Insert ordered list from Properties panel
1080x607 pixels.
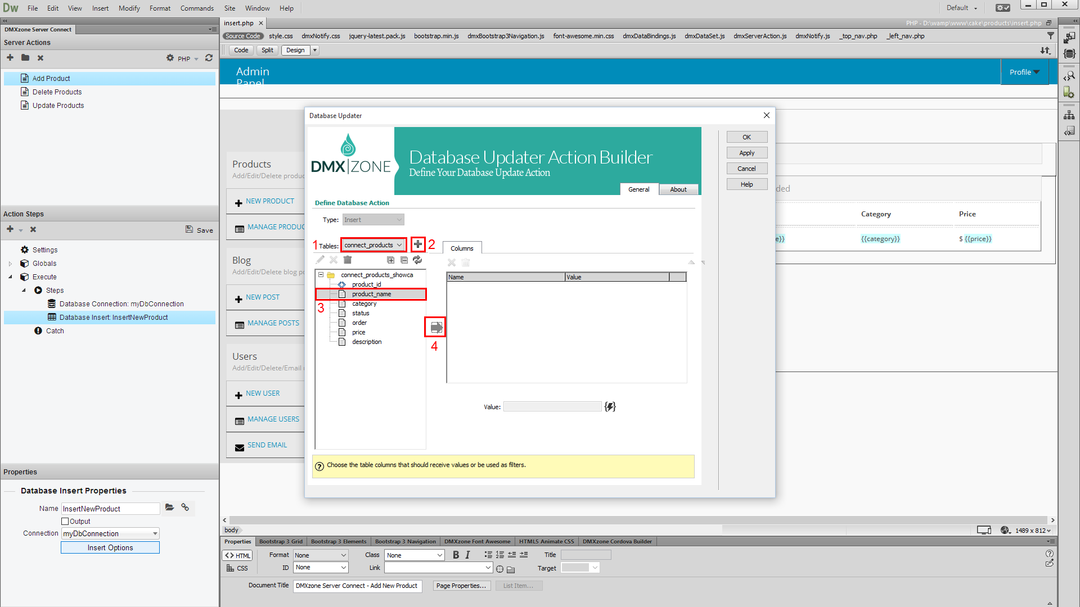(x=500, y=555)
